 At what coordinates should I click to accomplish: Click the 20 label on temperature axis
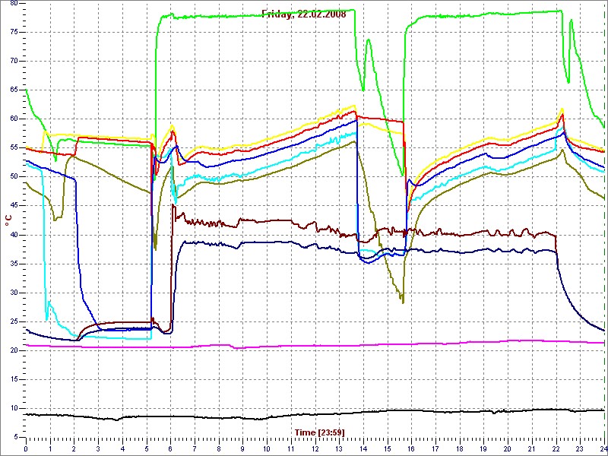[14, 350]
